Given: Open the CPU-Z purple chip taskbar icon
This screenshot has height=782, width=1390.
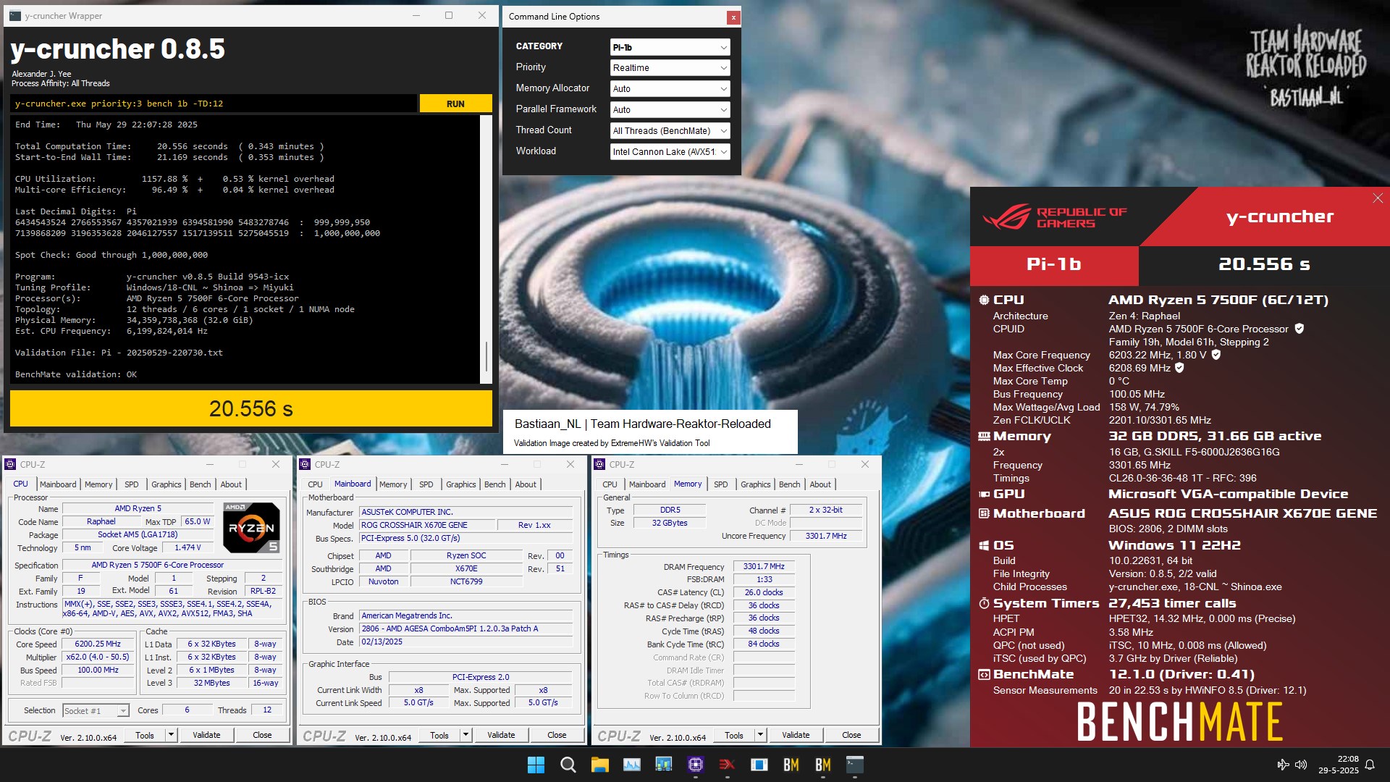Looking at the screenshot, I should 696,765.
